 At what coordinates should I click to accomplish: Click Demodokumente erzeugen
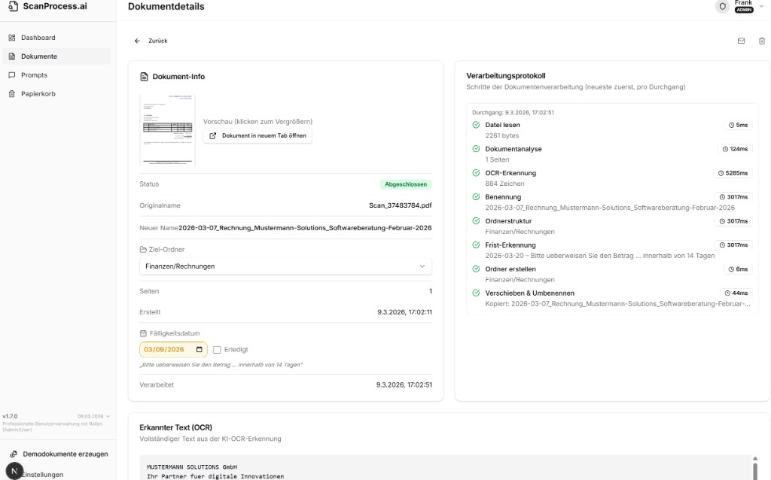tap(65, 454)
